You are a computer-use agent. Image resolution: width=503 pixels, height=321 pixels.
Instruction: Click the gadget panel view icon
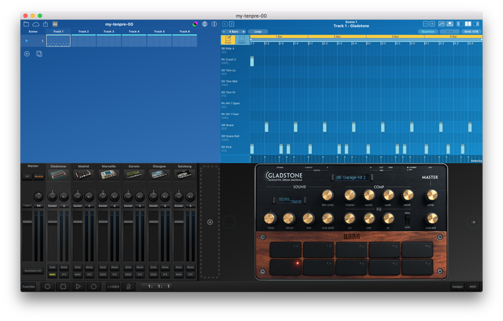[x=450, y=24]
